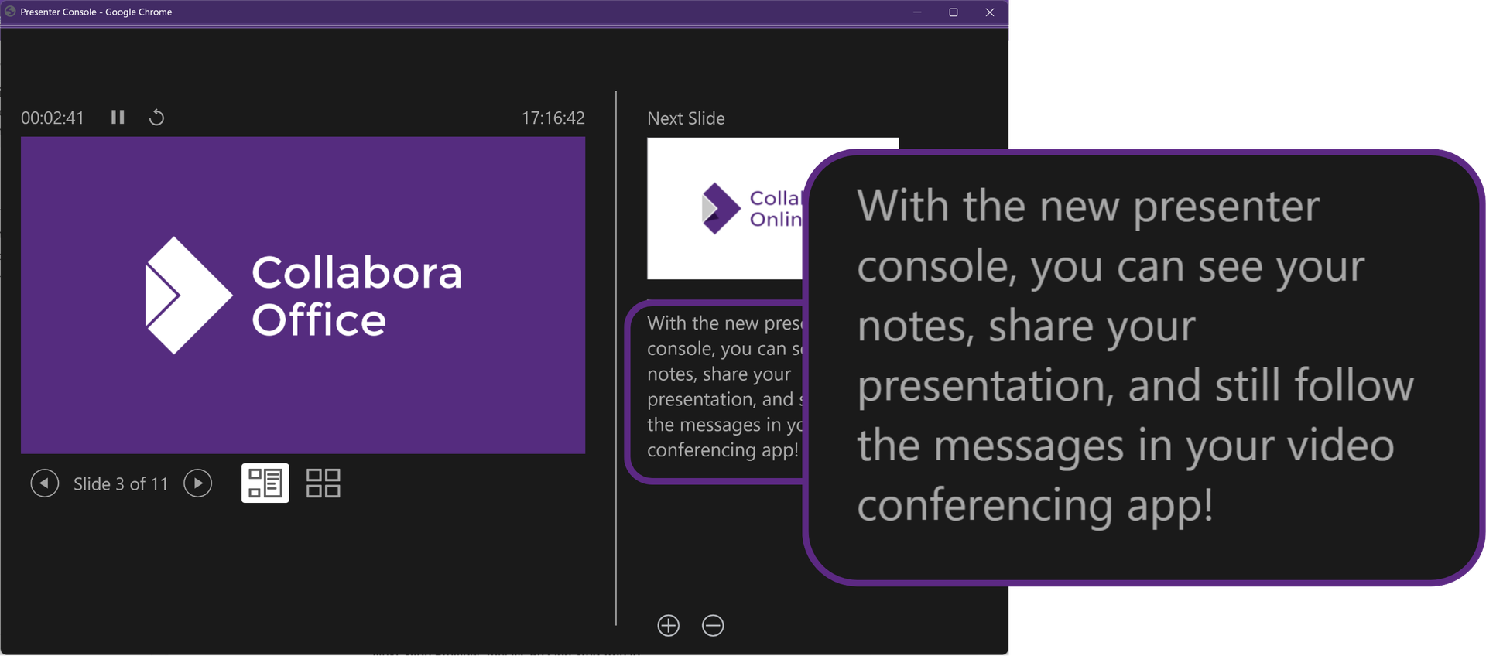Maximize the Presenter Console window

pyautogui.click(x=954, y=12)
